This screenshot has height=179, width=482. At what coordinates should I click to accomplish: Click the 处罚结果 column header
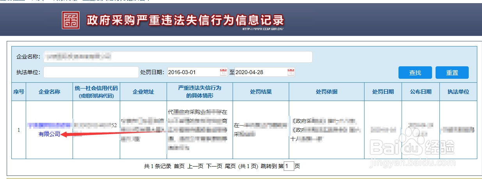pyautogui.click(x=261, y=92)
